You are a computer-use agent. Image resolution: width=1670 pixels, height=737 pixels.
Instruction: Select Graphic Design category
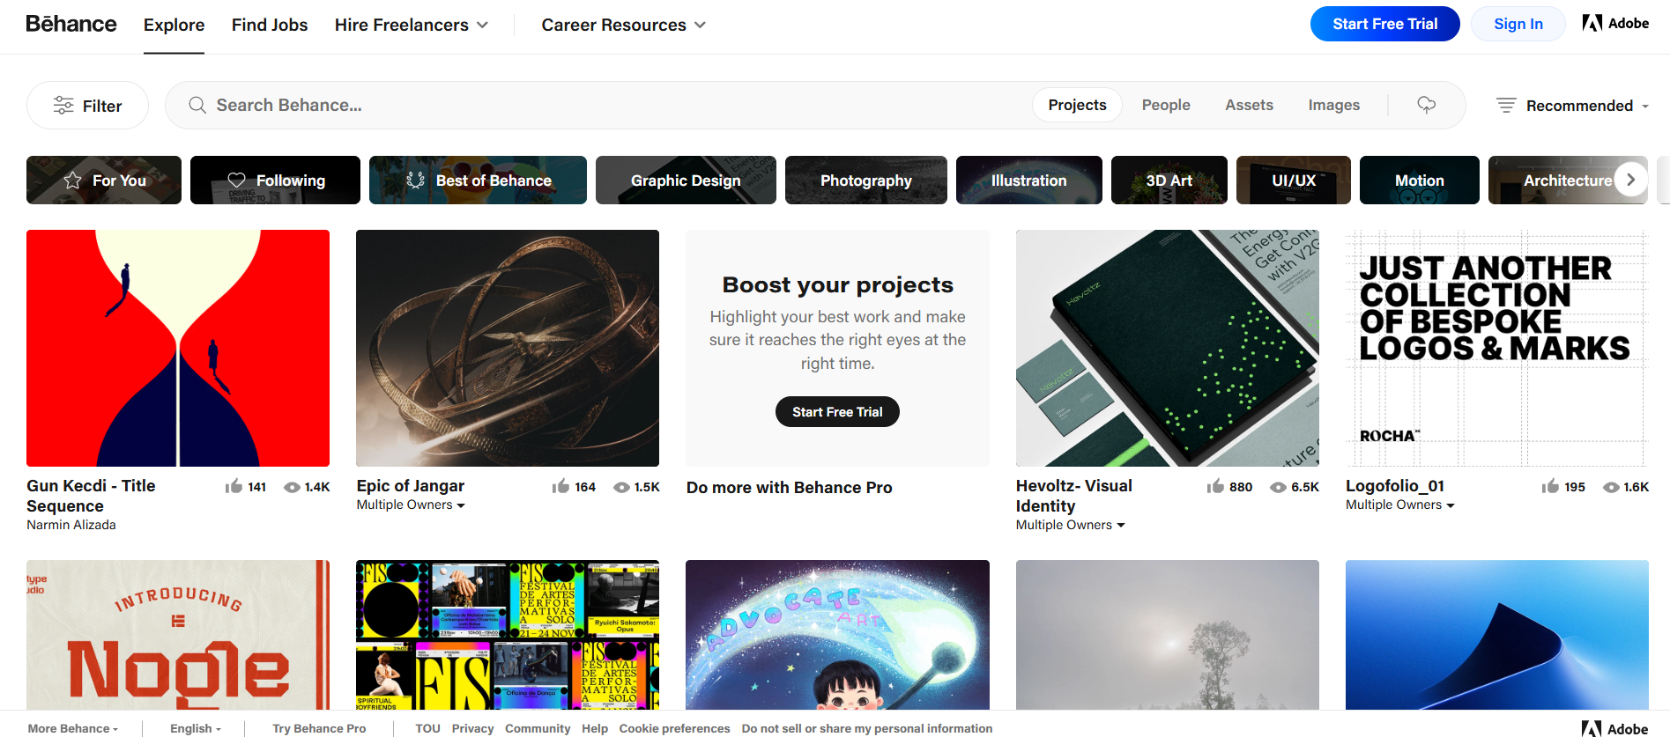tap(686, 181)
